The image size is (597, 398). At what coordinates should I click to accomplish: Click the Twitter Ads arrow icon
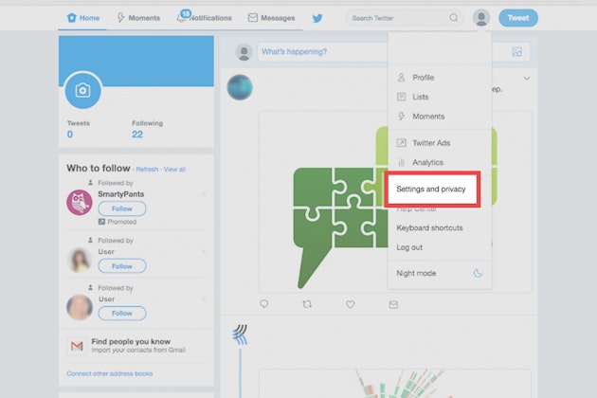click(x=401, y=143)
